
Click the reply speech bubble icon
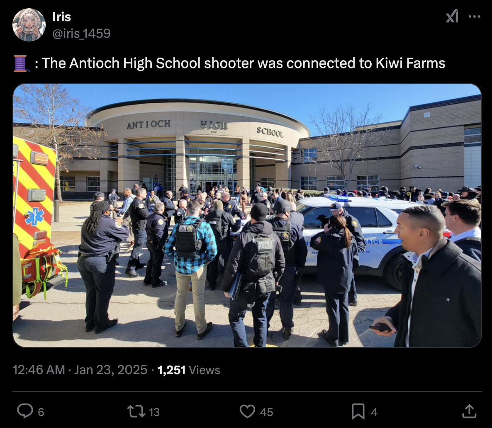(25, 411)
